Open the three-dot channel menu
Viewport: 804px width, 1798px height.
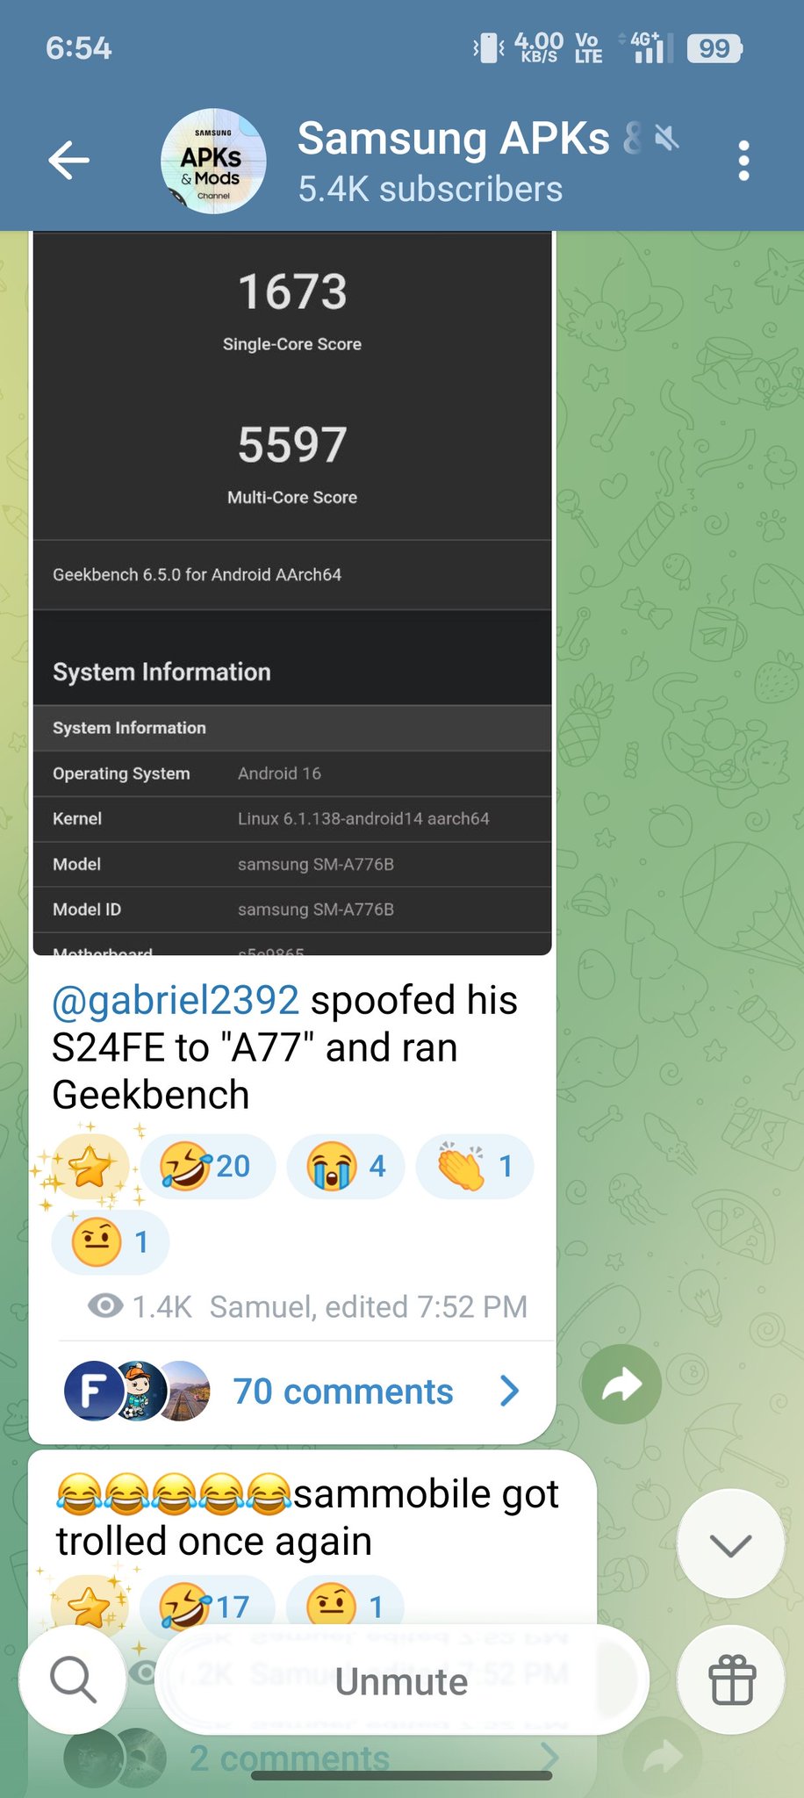(x=743, y=161)
